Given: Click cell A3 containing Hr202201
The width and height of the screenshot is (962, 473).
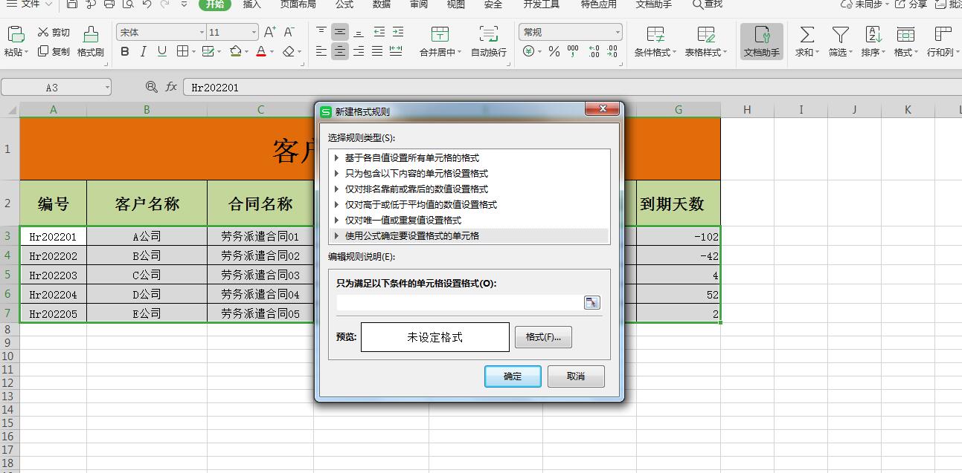Looking at the screenshot, I should pos(53,236).
